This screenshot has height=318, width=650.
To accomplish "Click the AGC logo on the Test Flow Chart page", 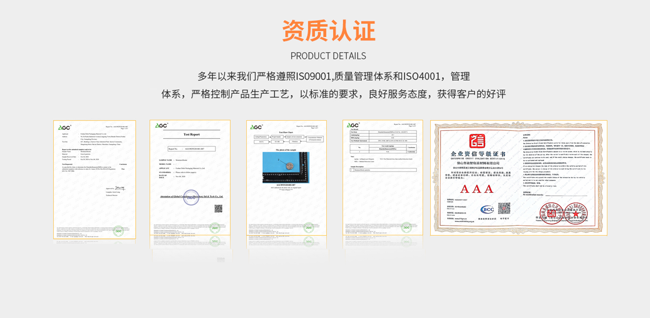I will click(256, 127).
